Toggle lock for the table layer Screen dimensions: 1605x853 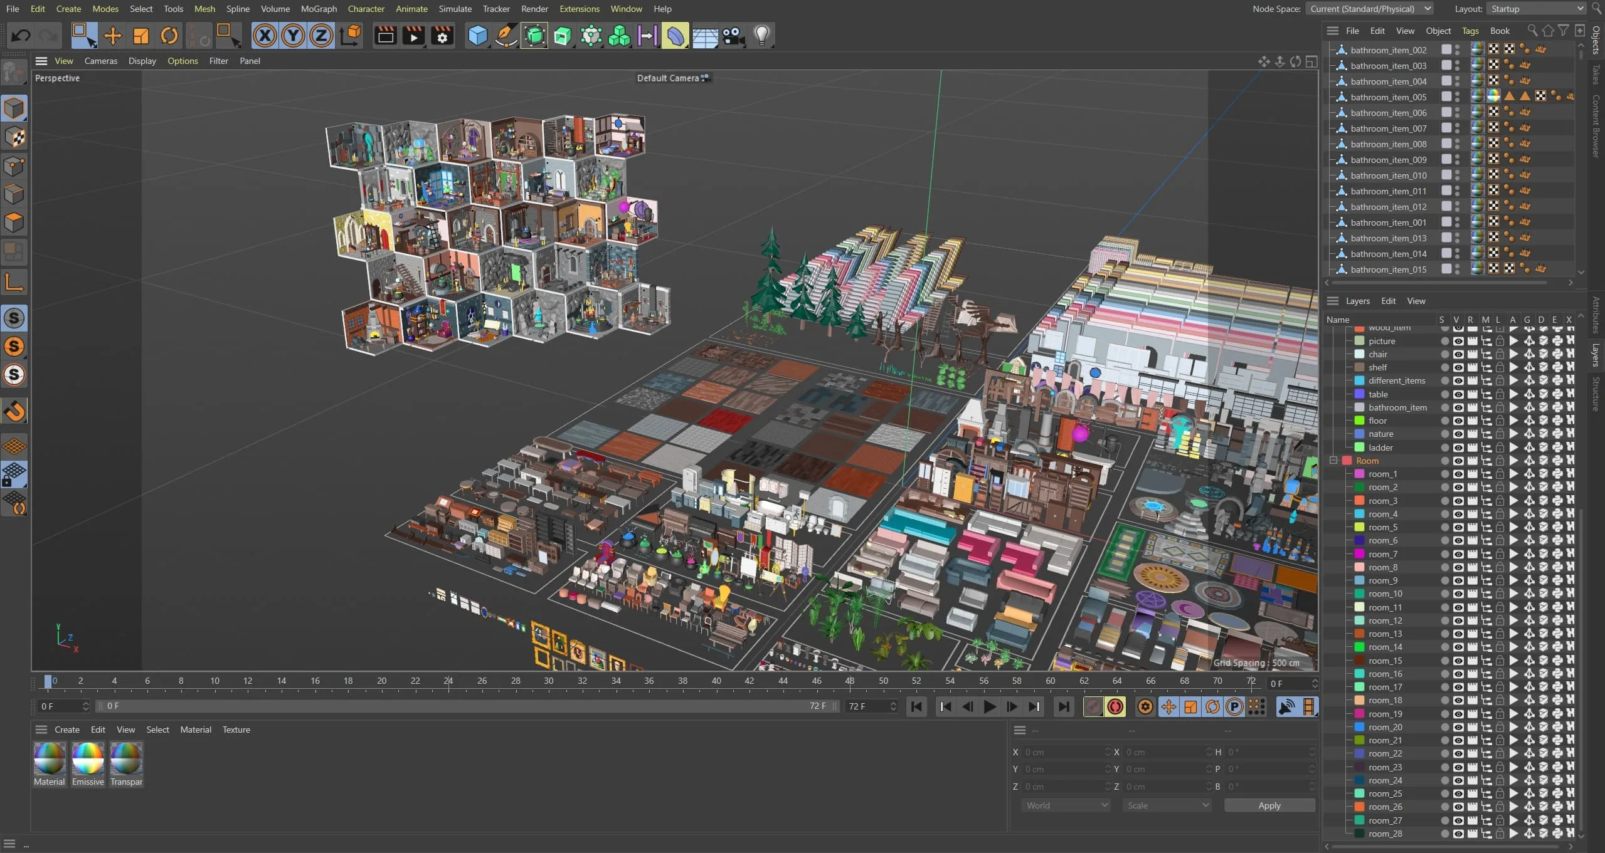coord(1500,394)
